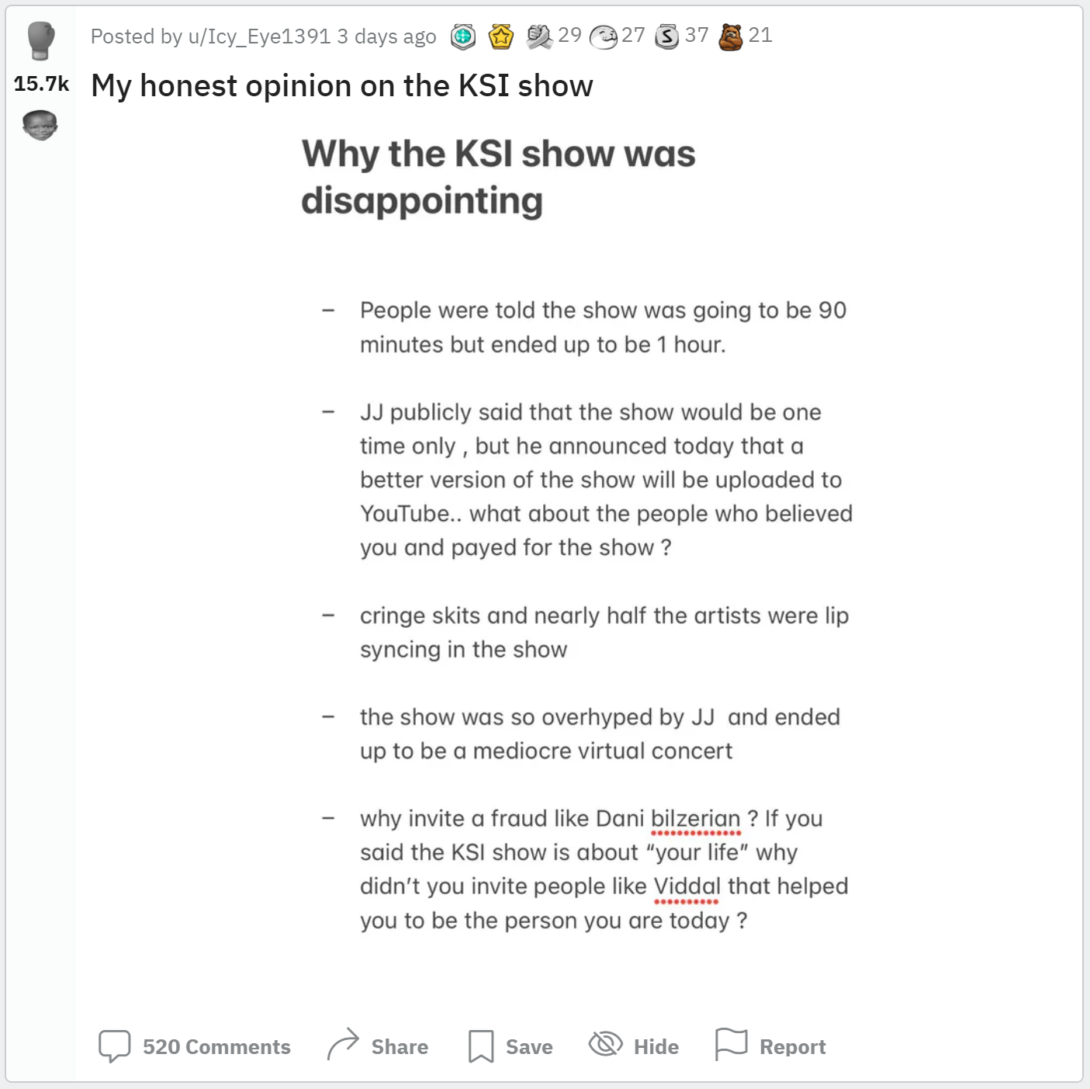
Task: Select the arm-wrestling award with 29 count
Action: 539,36
